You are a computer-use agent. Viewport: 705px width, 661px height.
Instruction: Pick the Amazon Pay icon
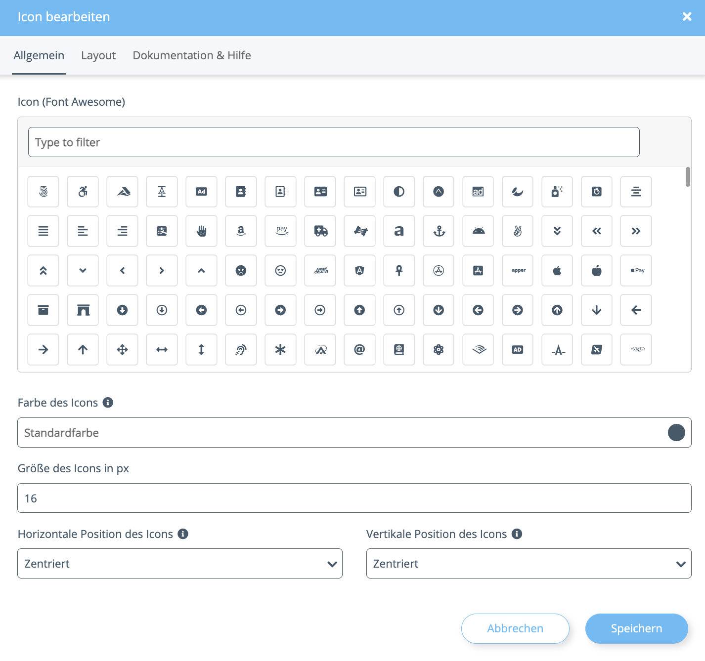281,231
